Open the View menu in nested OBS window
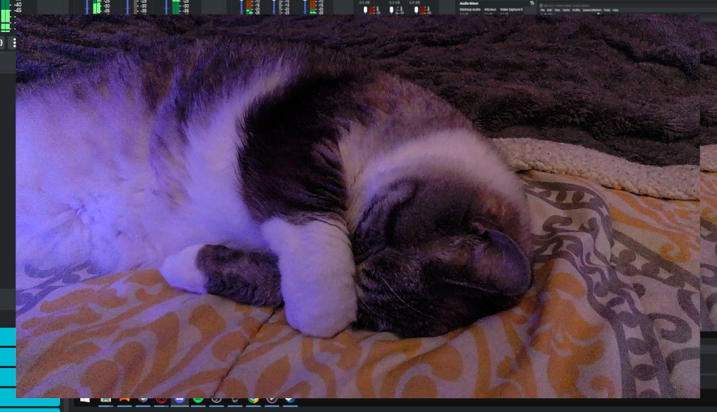The width and height of the screenshot is (717, 412). [557, 10]
